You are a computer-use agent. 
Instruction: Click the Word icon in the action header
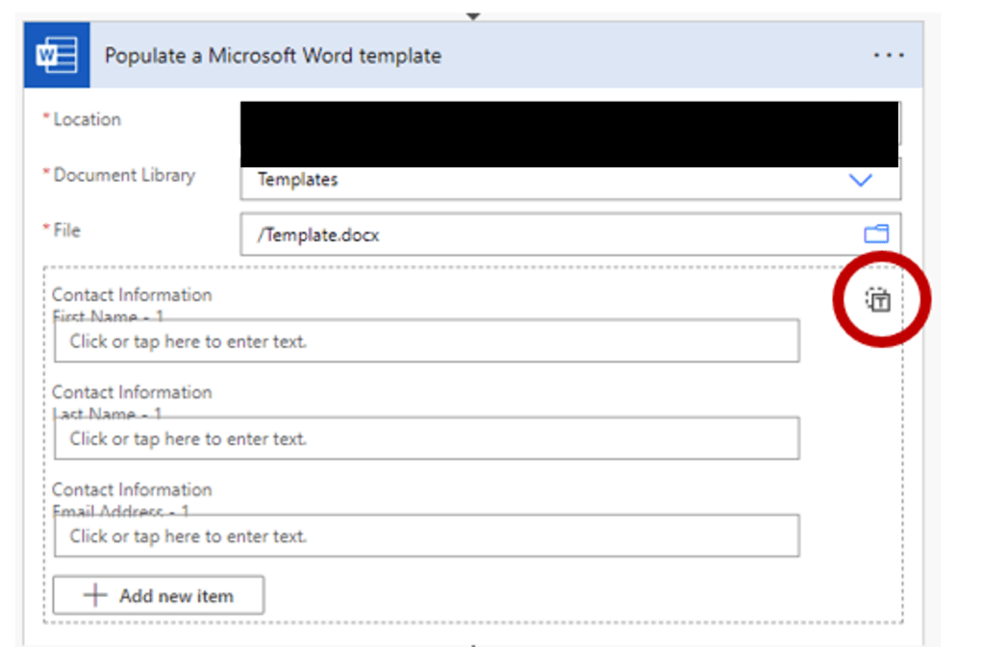pos(57,56)
